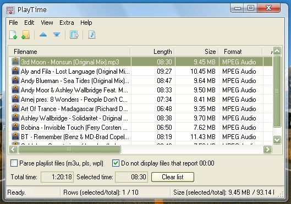Click the Total time field 1:20:18
Image resolution: width=291 pixels, height=204 pixels.
[57, 177]
